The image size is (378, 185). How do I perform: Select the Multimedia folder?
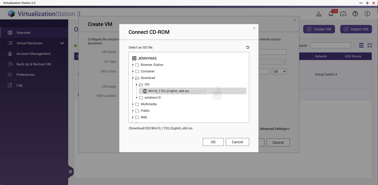point(149,104)
